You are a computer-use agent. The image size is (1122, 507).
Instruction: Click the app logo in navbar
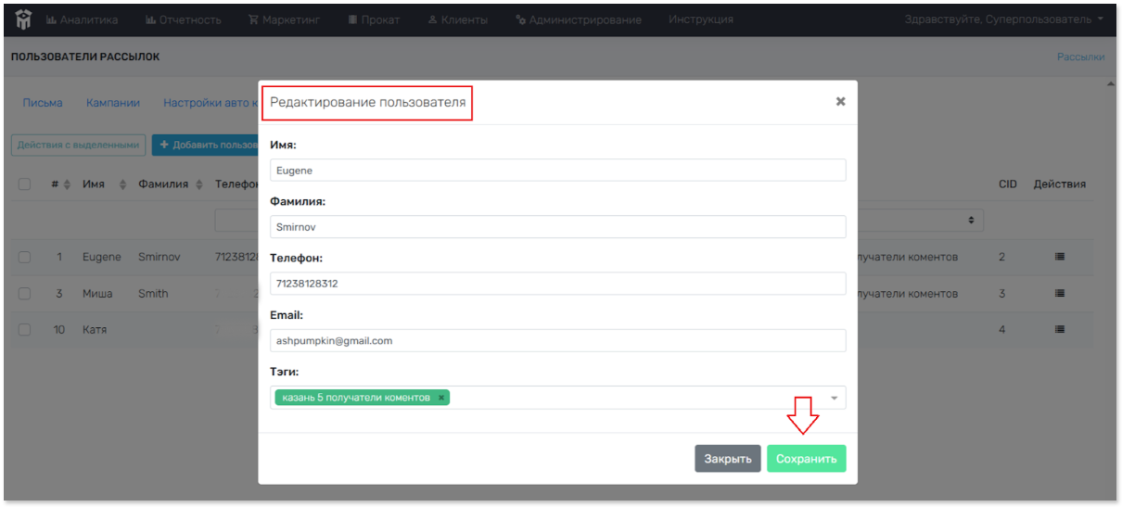click(23, 19)
